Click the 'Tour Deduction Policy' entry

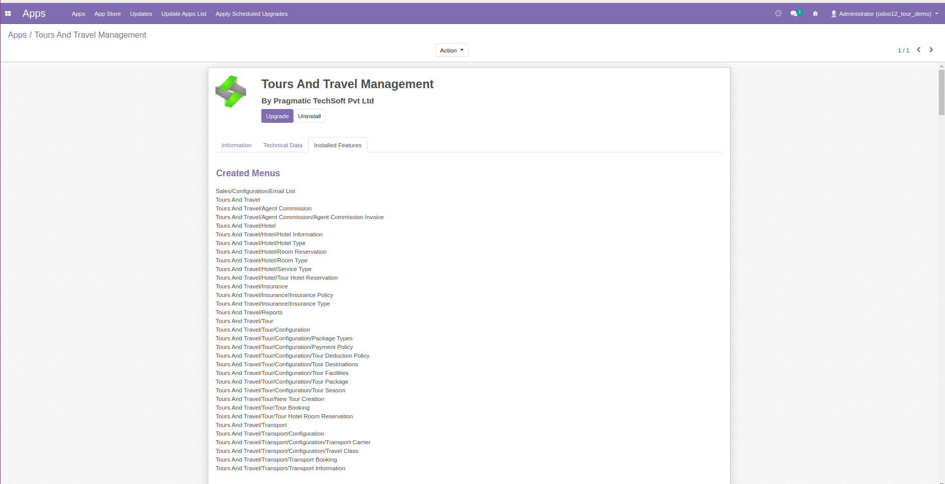(292, 356)
